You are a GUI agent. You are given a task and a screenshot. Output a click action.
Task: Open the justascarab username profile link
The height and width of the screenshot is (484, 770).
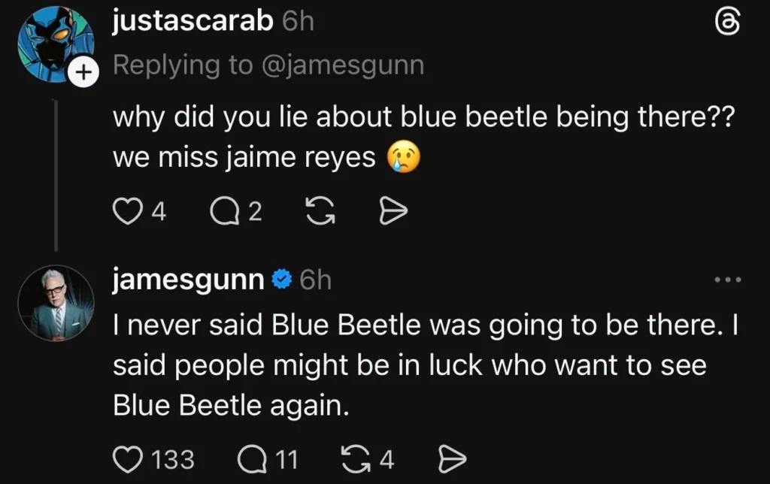pos(193,20)
